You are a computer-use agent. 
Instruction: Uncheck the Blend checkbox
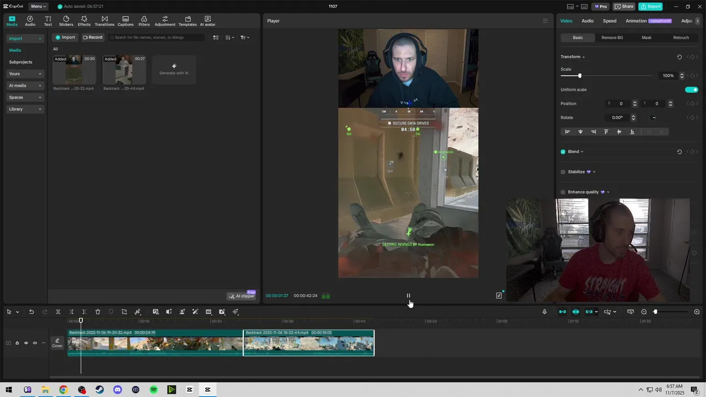(x=563, y=152)
